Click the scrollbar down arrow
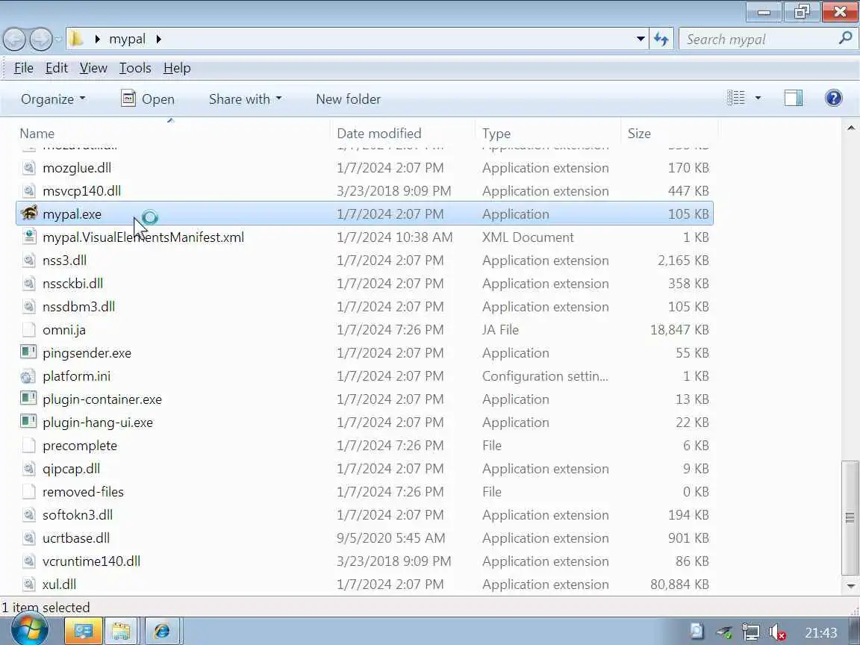This screenshot has width=860, height=645. coord(851,586)
